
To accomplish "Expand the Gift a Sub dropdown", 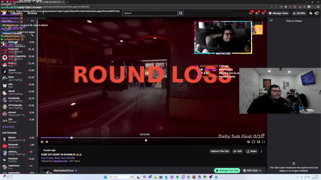I will click(252, 170).
